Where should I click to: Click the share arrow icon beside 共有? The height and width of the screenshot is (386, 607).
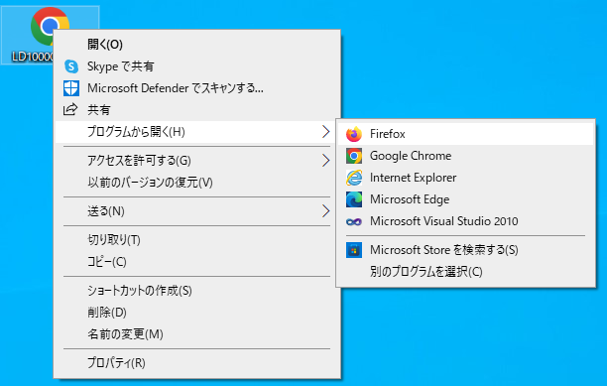70,109
